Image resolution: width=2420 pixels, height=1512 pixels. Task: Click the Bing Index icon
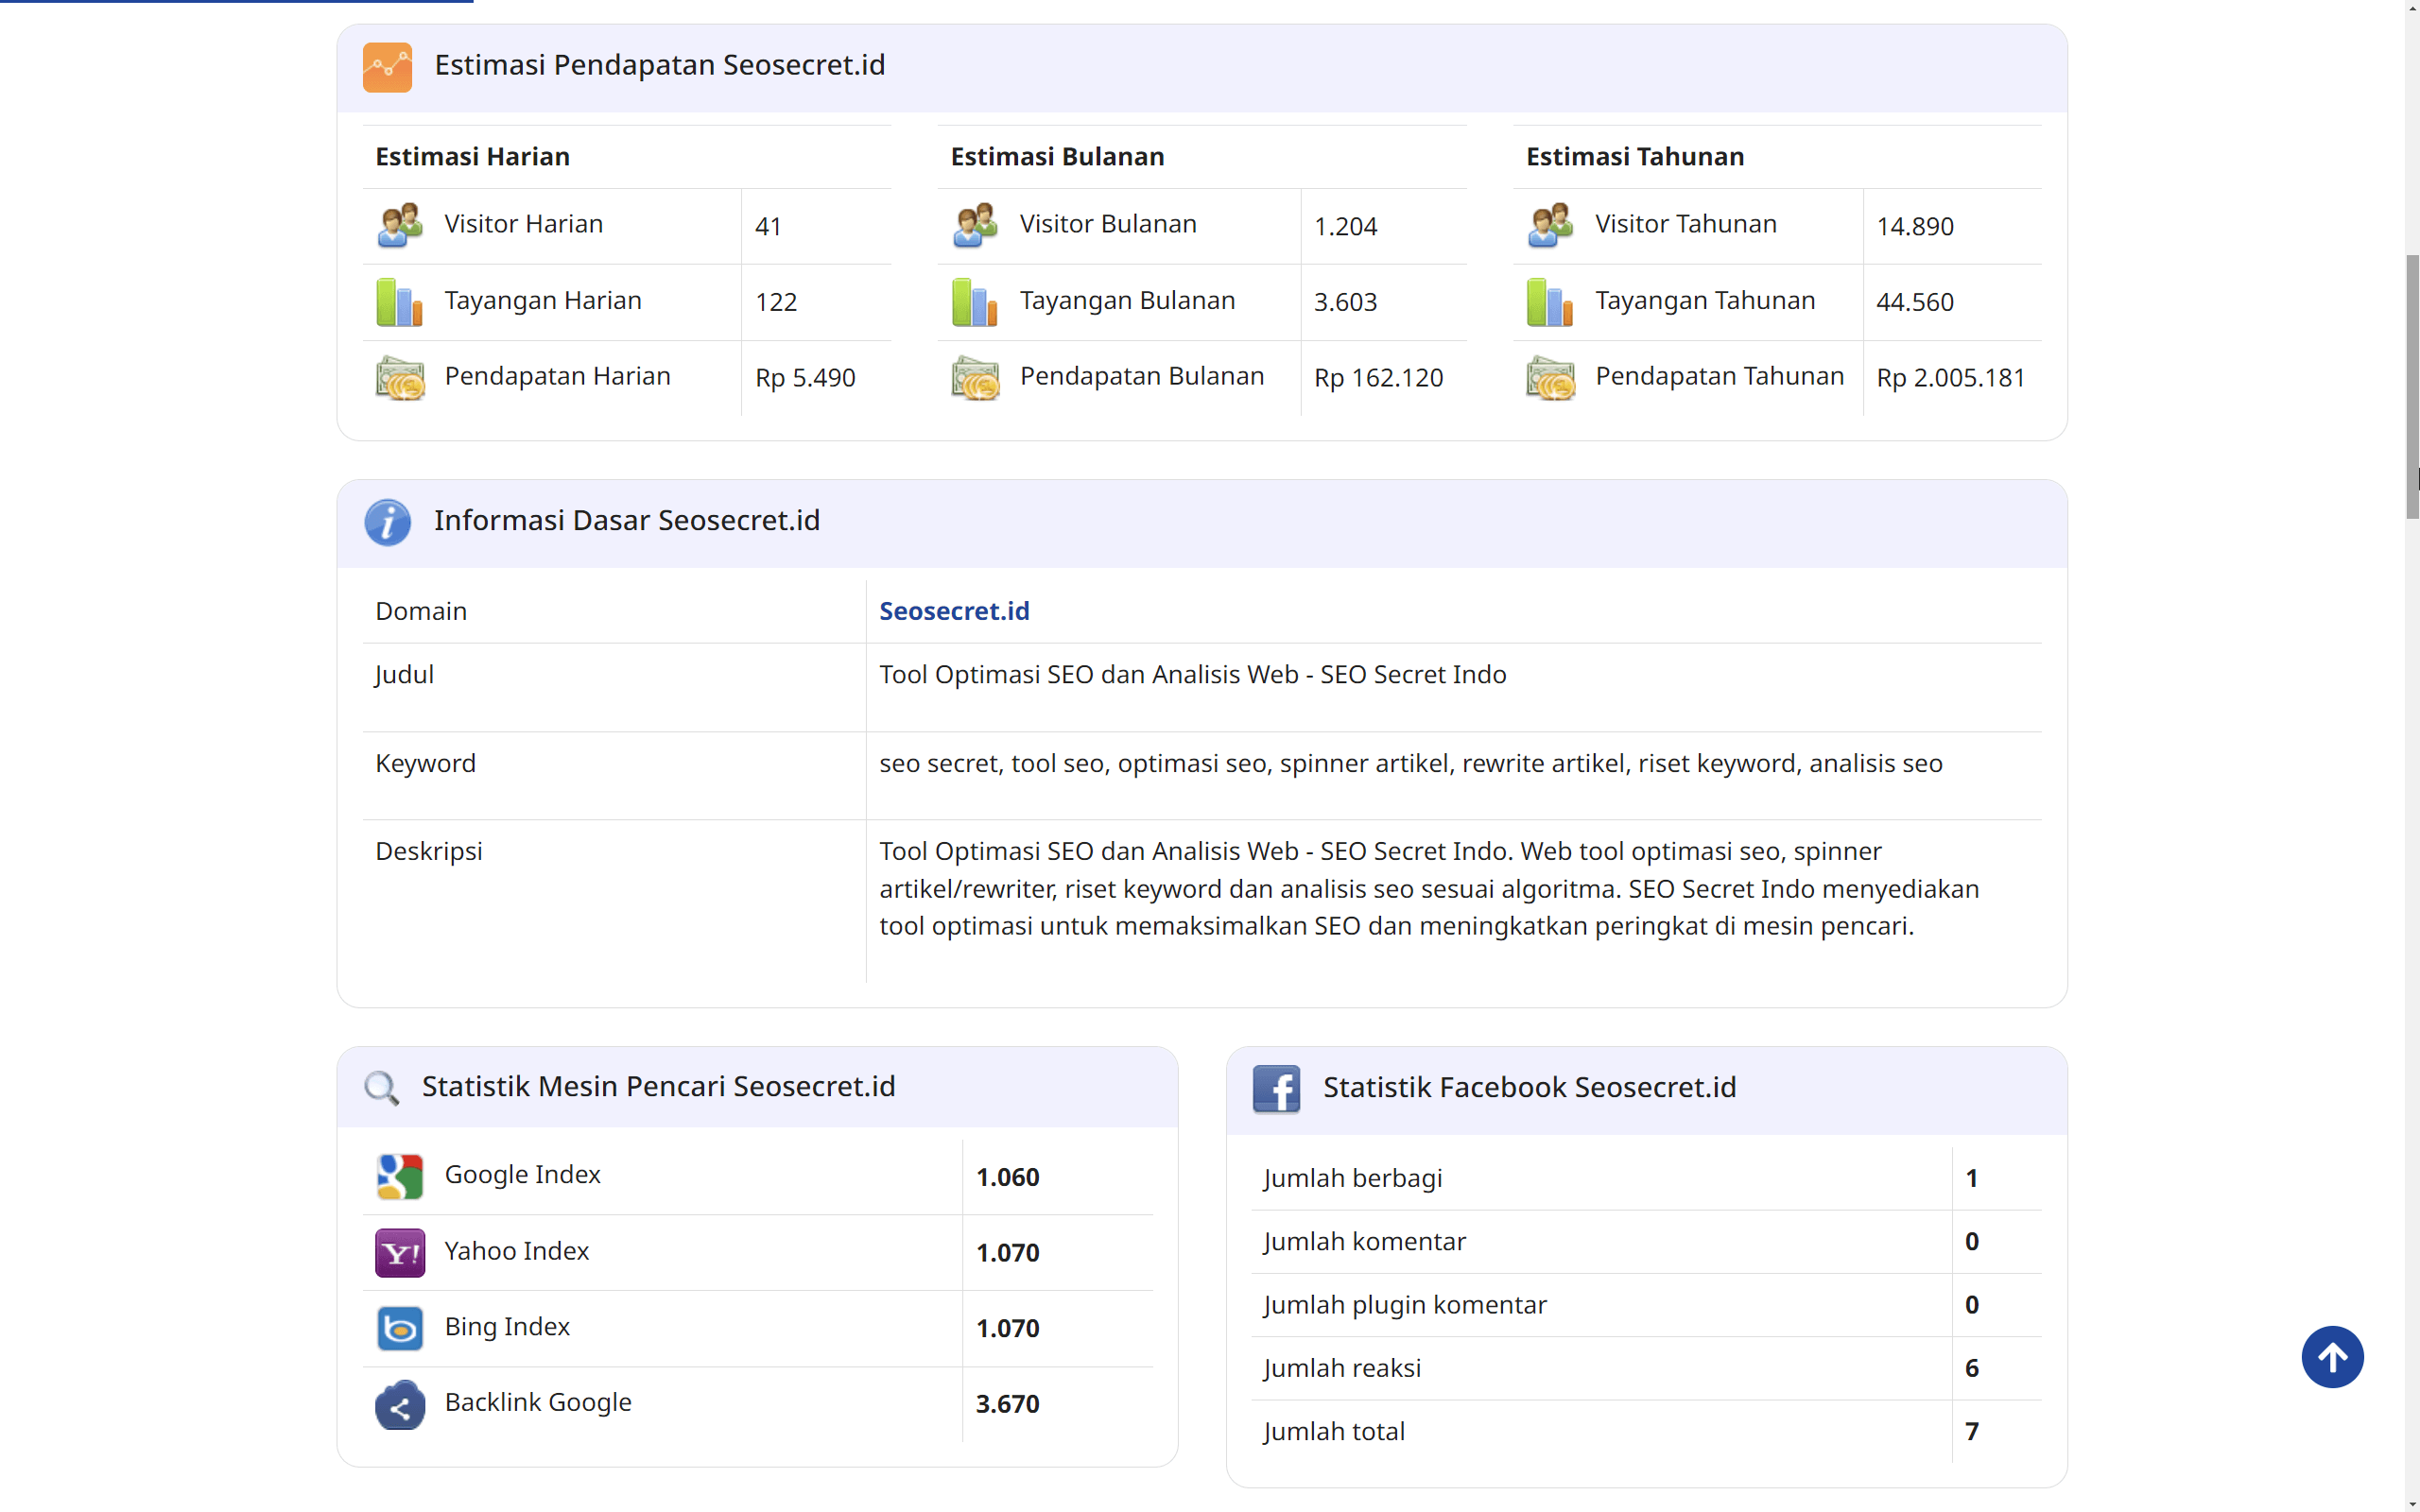[399, 1328]
